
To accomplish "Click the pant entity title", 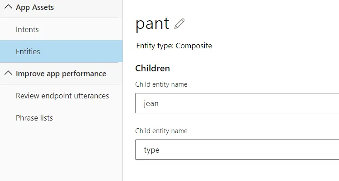I will [152, 23].
